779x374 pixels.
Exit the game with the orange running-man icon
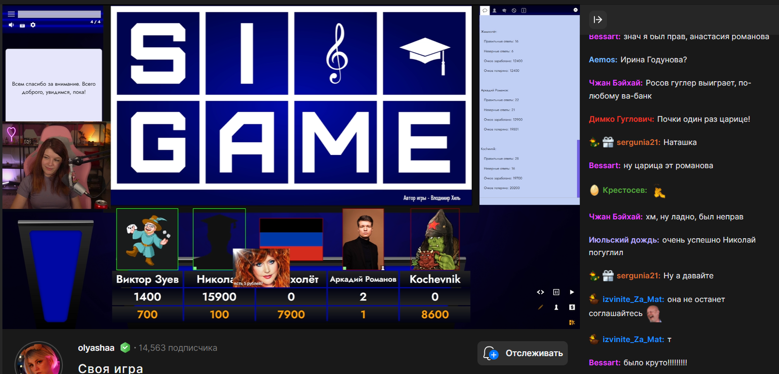pyautogui.click(x=572, y=322)
